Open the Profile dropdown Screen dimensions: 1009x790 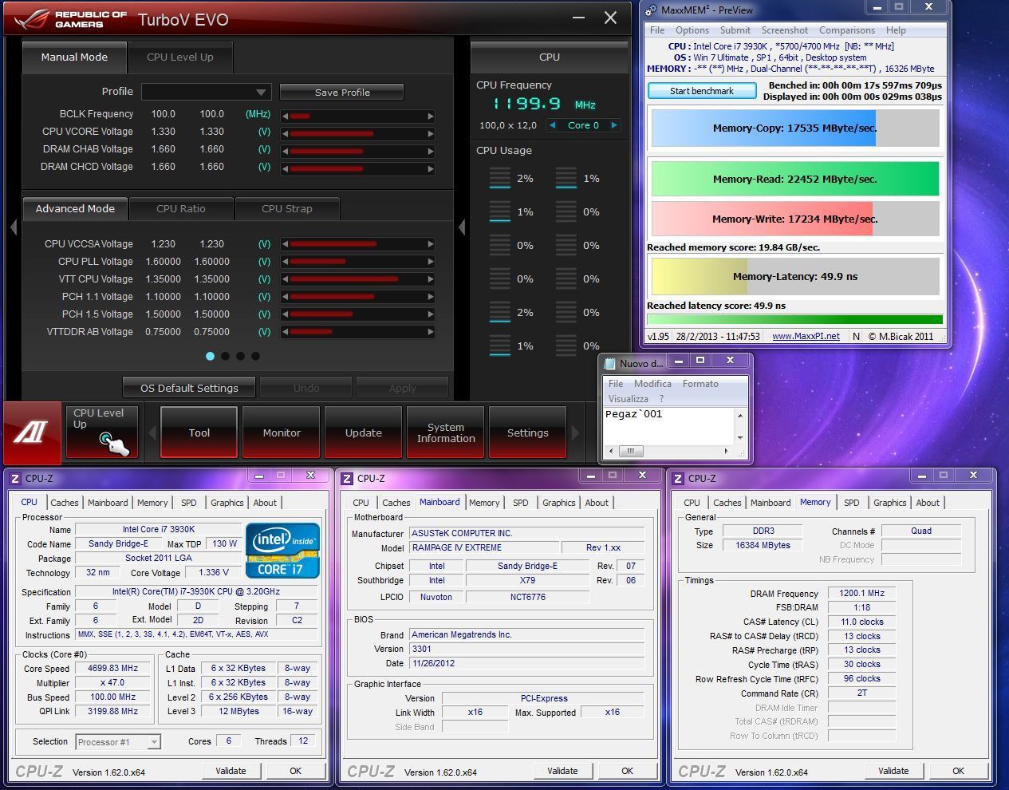click(207, 92)
